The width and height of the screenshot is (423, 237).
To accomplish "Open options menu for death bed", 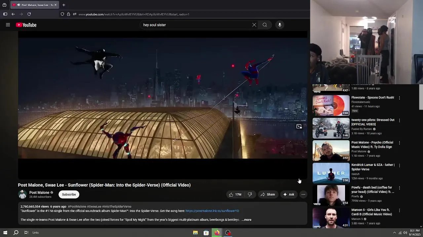I will pos(399,188).
